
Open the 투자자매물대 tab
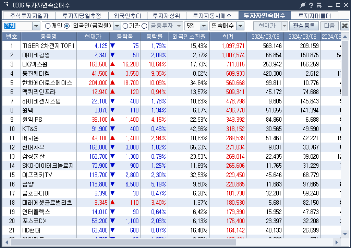coord(314,16)
